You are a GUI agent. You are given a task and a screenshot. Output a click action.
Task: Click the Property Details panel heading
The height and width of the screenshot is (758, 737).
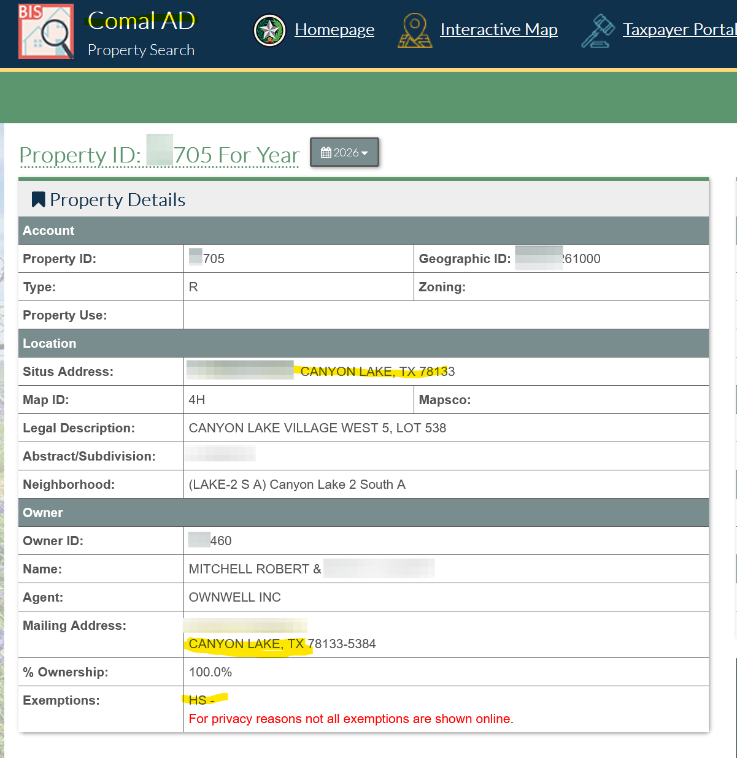tap(117, 200)
